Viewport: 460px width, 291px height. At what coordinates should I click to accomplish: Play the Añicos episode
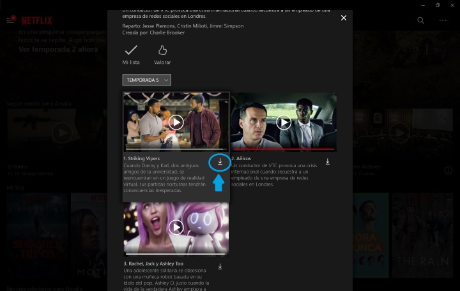click(x=284, y=122)
